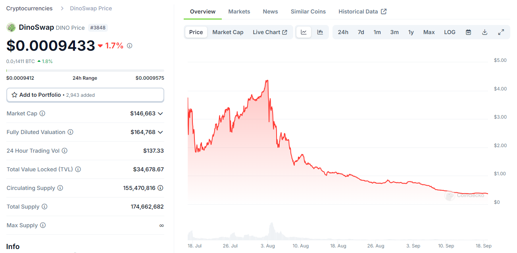Set chart range to 1y
517x253 pixels.
pyautogui.click(x=411, y=32)
